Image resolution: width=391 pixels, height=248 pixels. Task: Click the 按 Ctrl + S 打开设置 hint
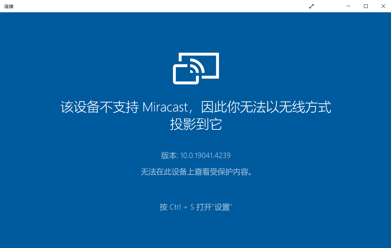(x=196, y=207)
